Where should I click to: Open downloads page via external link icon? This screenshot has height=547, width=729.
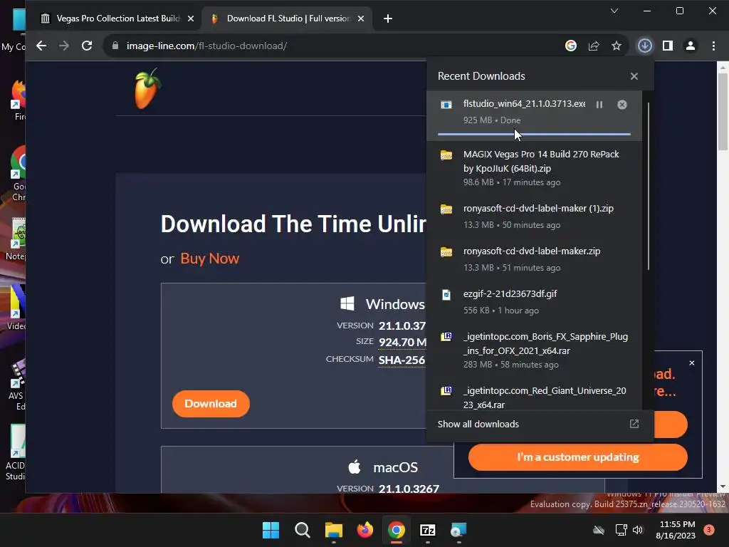click(x=634, y=424)
